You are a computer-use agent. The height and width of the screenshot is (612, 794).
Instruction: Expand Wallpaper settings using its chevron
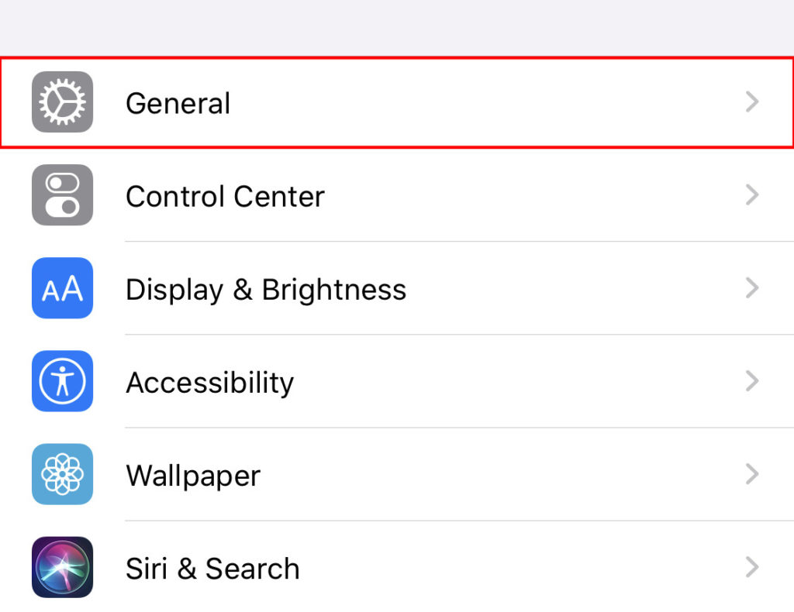pyautogui.click(x=751, y=474)
